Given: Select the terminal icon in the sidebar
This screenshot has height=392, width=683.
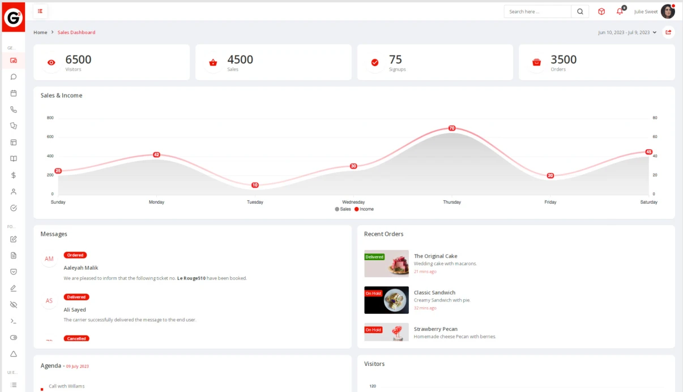Looking at the screenshot, I should (14, 321).
